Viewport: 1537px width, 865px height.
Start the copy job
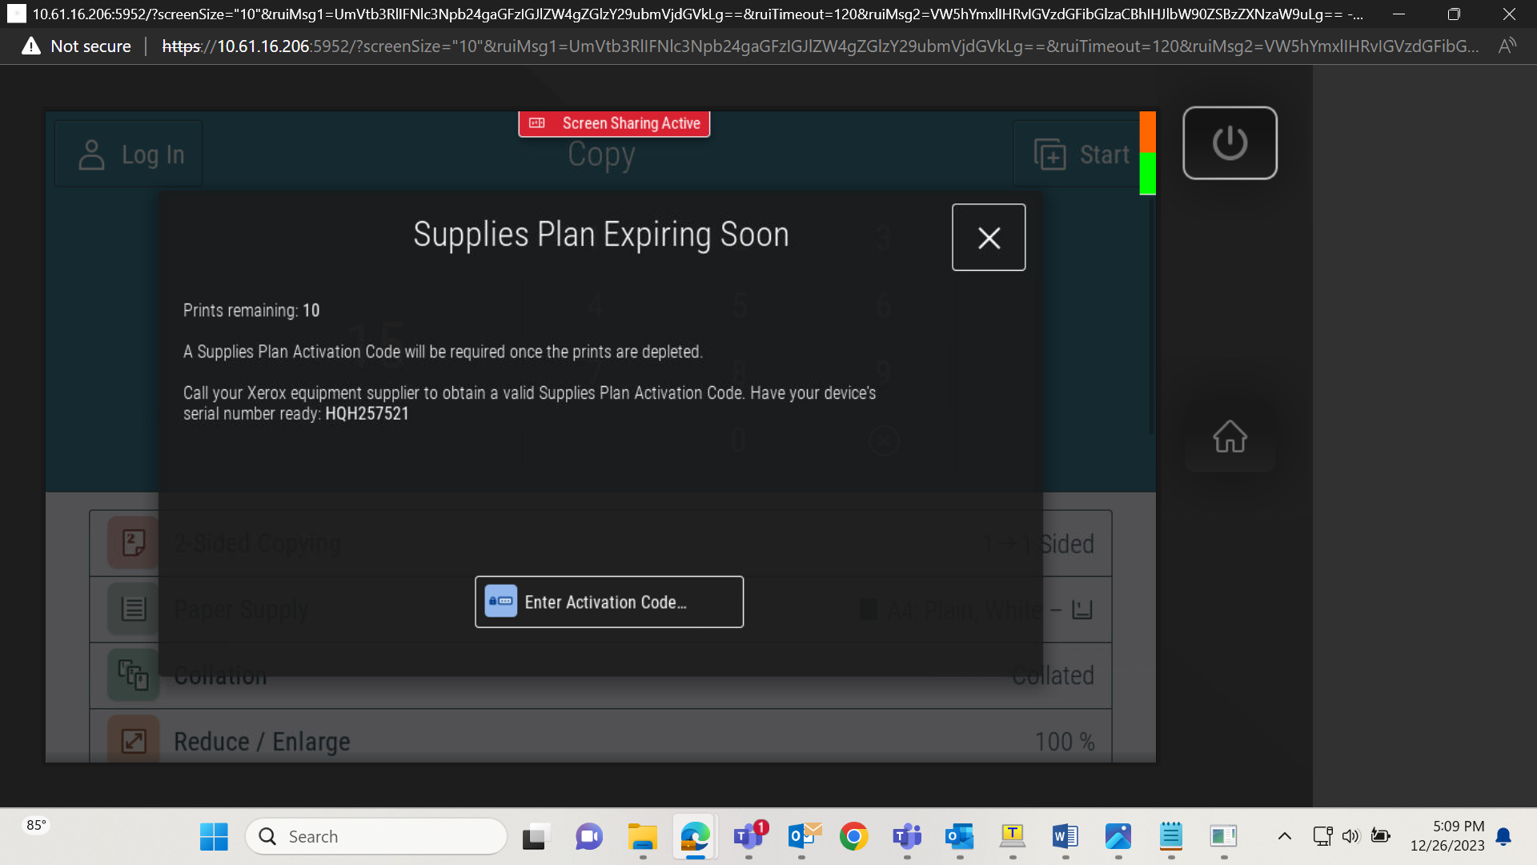point(1081,155)
